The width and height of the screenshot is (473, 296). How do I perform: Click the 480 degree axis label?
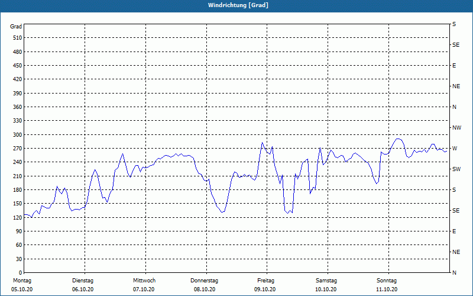(x=18, y=52)
